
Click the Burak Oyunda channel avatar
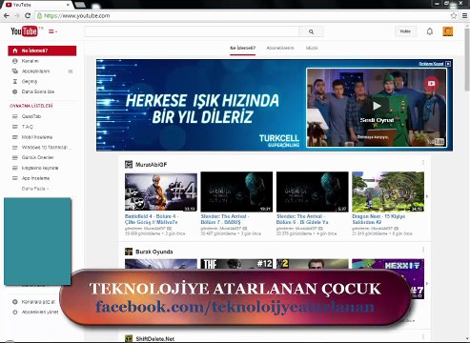click(x=129, y=252)
